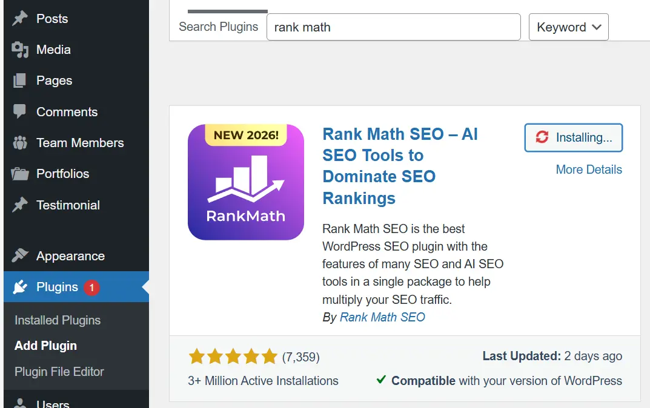Click inside the plugin search field

[x=394, y=27]
